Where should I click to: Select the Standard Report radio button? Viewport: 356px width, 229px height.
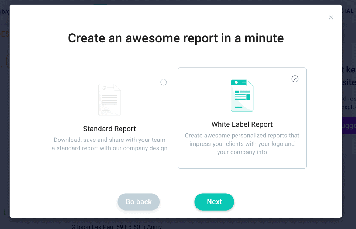(x=163, y=82)
